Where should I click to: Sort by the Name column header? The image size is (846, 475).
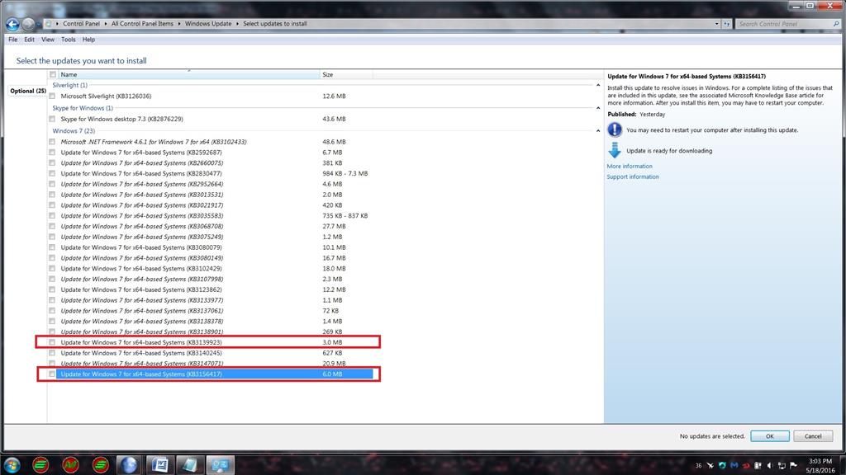(188, 75)
